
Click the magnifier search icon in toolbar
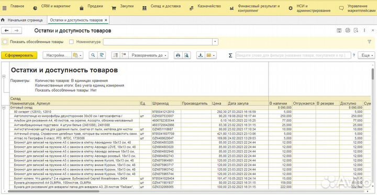(93, 56)
